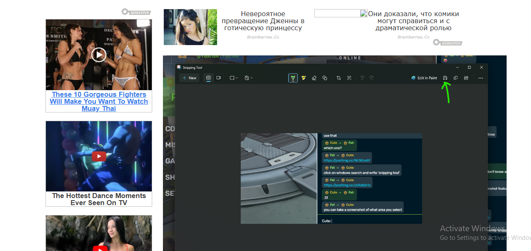Screen dimensions: 531x251
Task: Select the Eraser tool
Action: tap(314, 78)
